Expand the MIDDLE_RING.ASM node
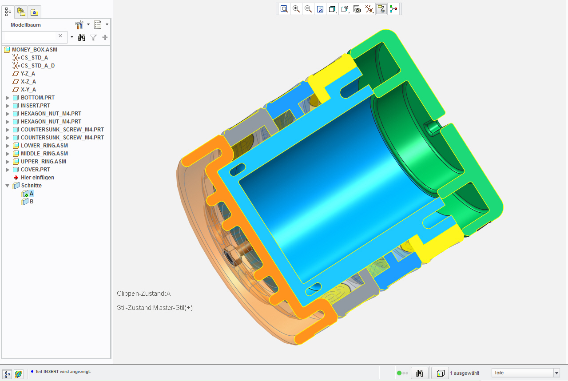The height and width of the screenshot is (381, 568). click(8, 154)
